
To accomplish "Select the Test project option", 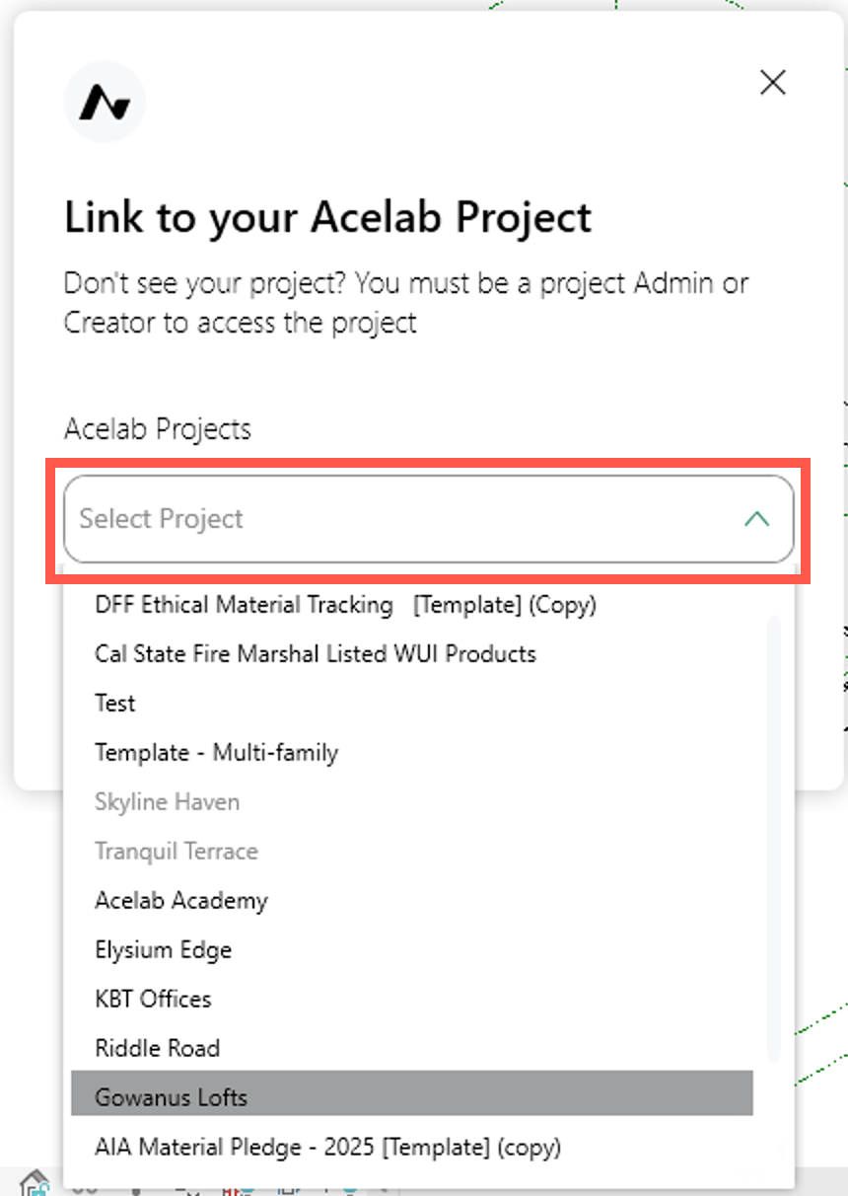I will 412,703.
